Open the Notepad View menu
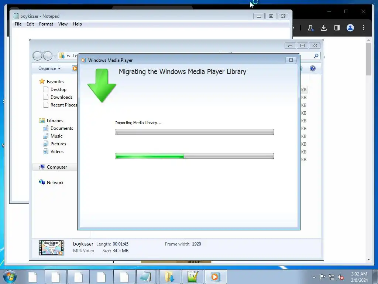 [63, 24]
